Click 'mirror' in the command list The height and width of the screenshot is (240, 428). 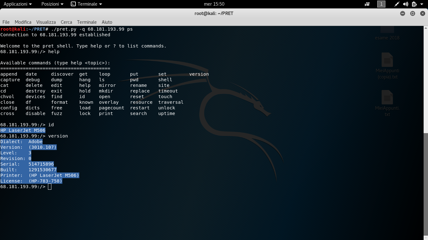107,85
